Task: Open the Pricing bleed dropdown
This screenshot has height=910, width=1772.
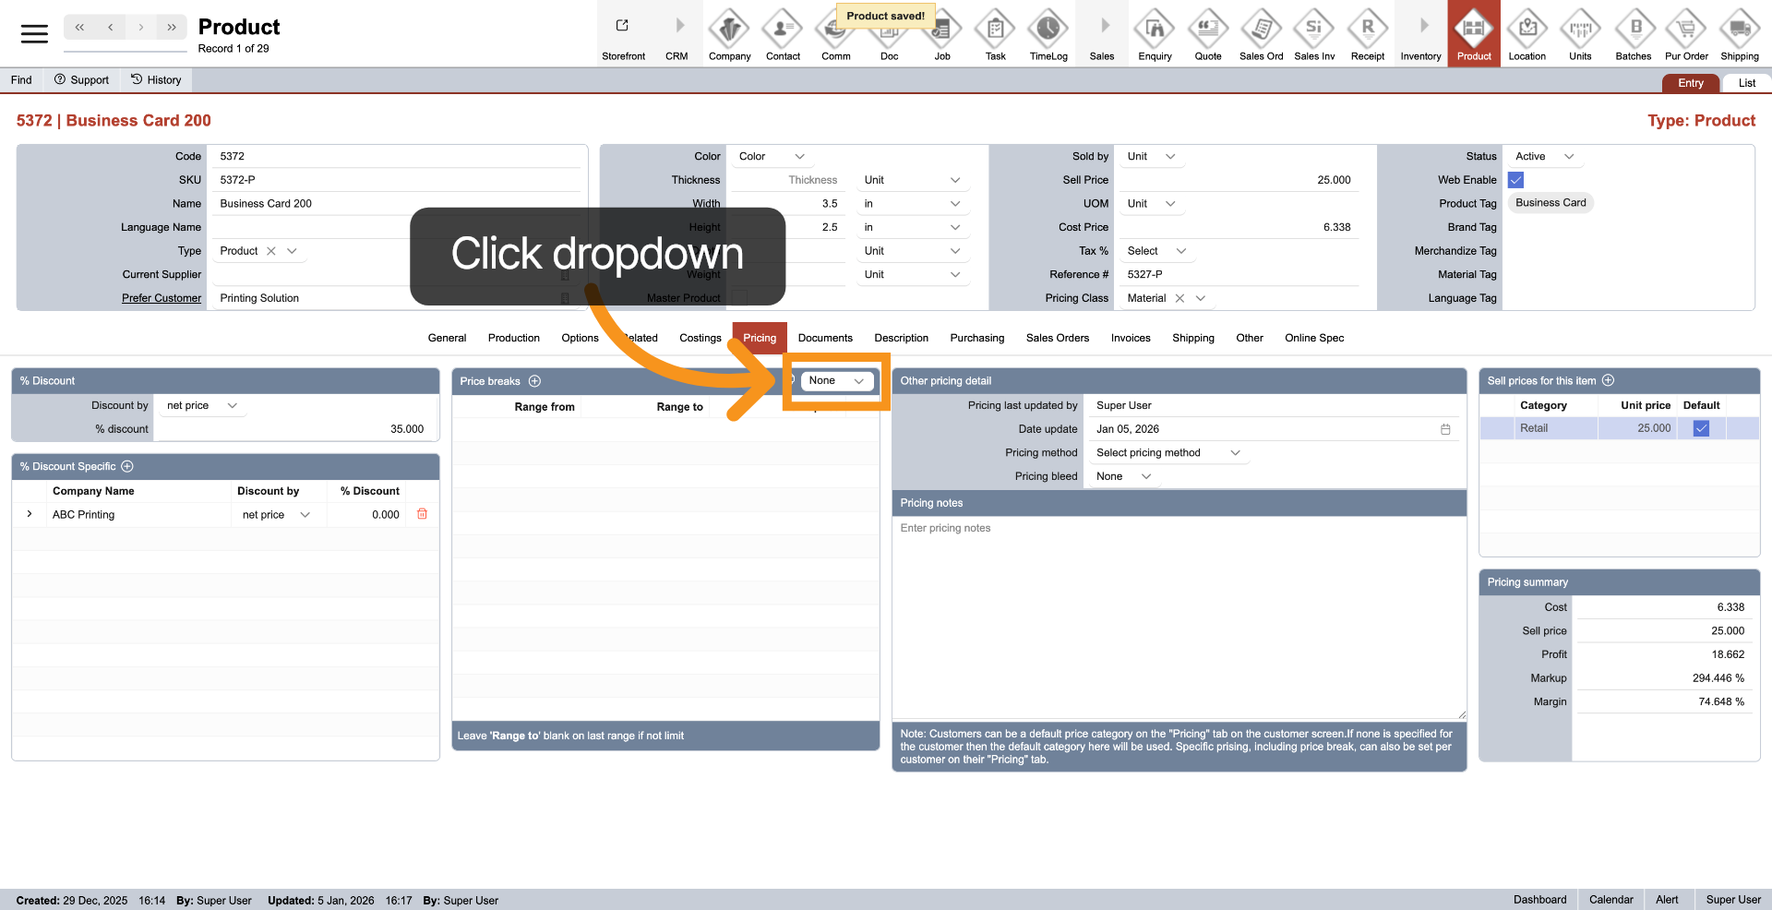Action: pyautogui.click(x=1123, y=476)
